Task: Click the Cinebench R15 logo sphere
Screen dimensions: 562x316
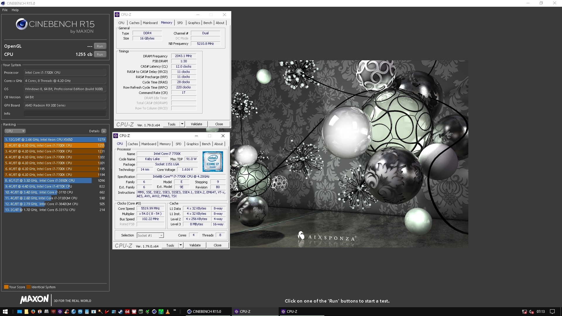Action: (x=22, y=24)
